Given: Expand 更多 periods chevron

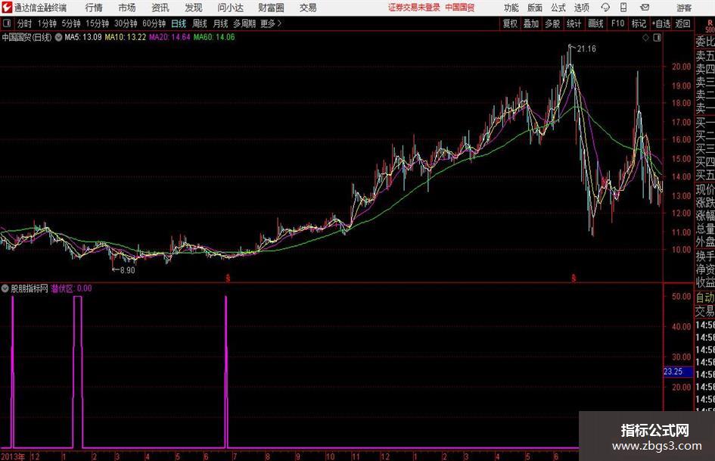Looking at the screenshot, I should click(x=272, y=23).
